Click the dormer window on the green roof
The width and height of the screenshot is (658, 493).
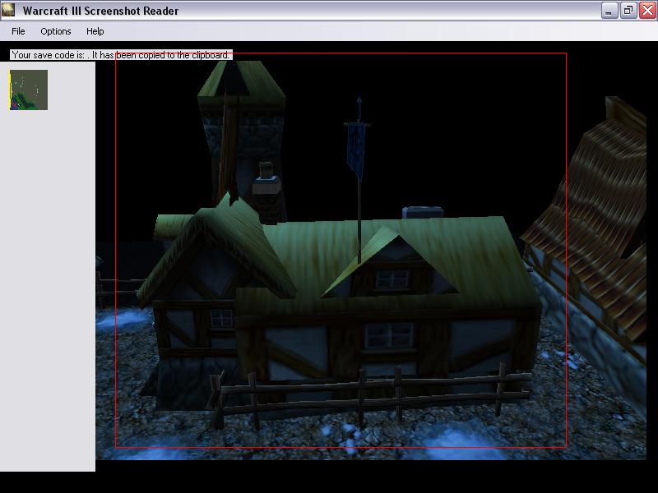pos(392,279)
